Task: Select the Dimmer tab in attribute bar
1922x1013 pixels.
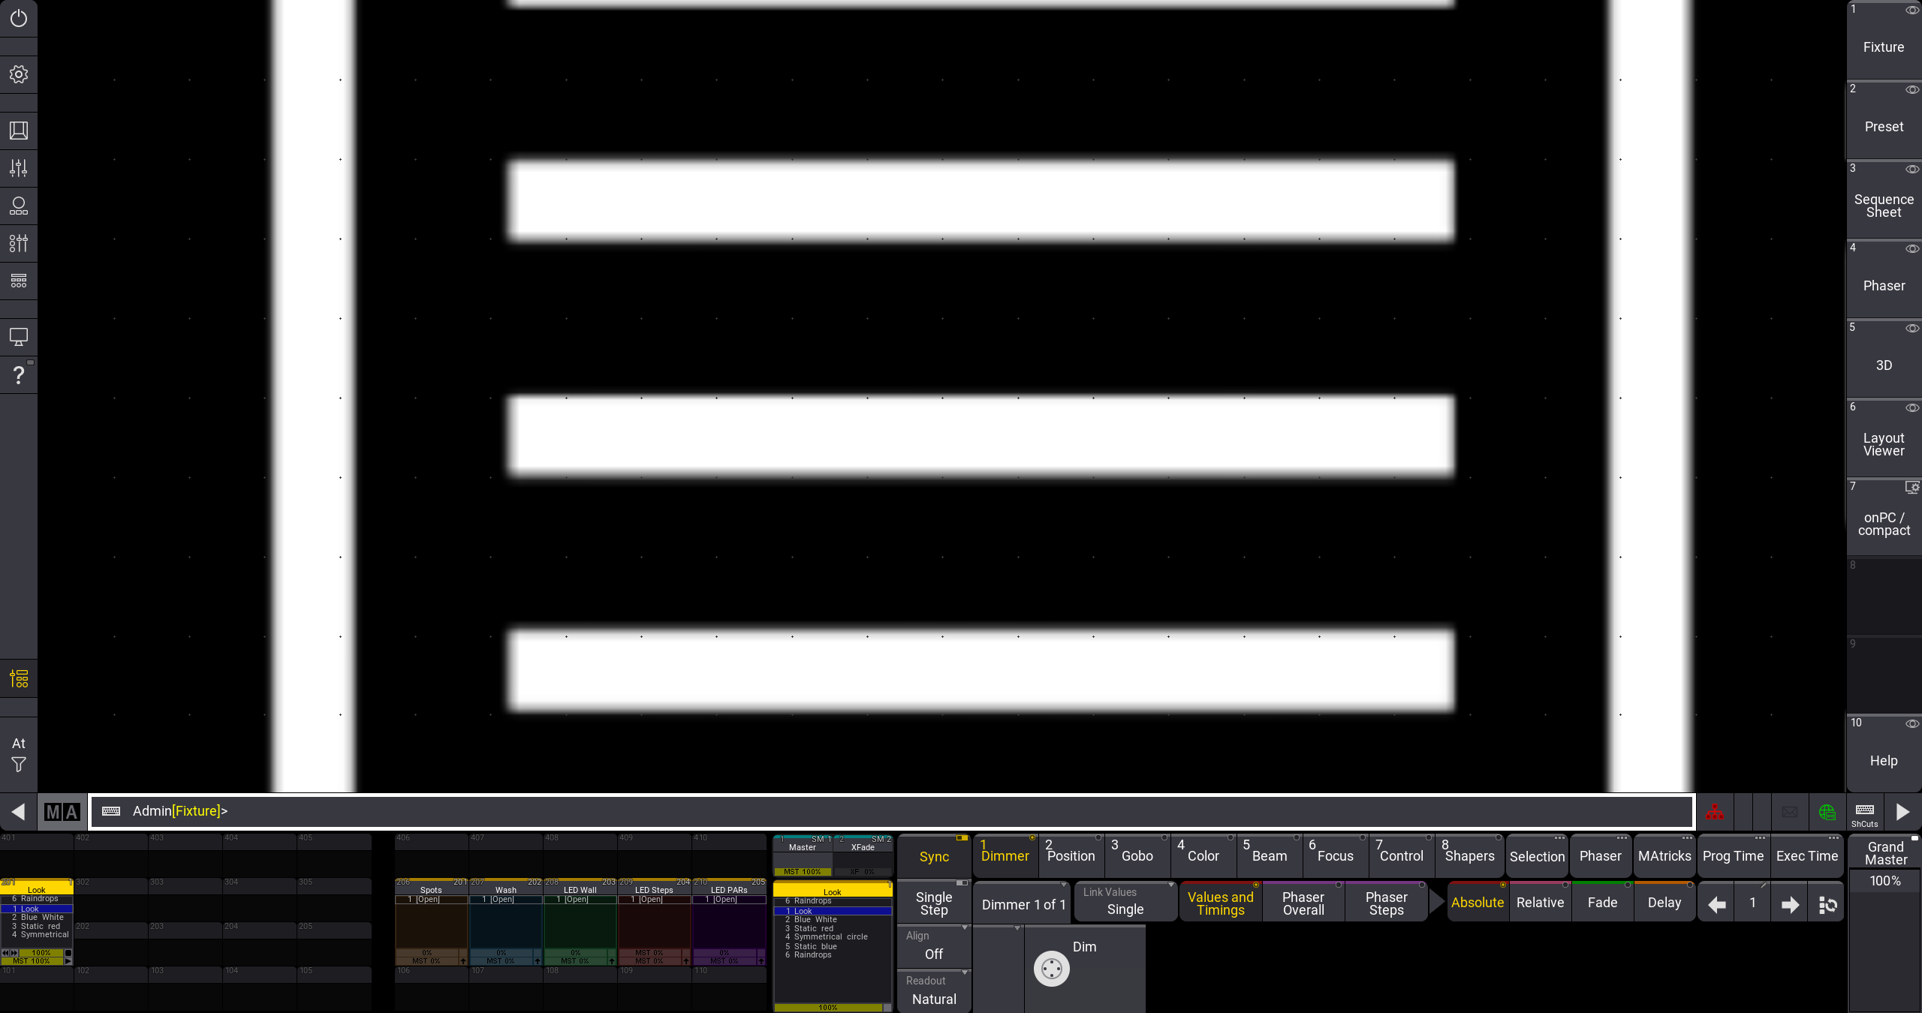Action: pyautogui.click(x=1005, y=854)
